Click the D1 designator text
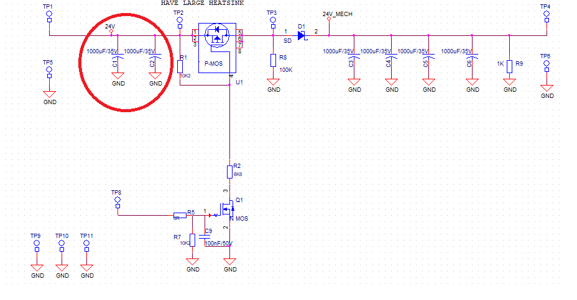Screen dimensions: 577x300 pyautogui.click(x=302, y=27)
